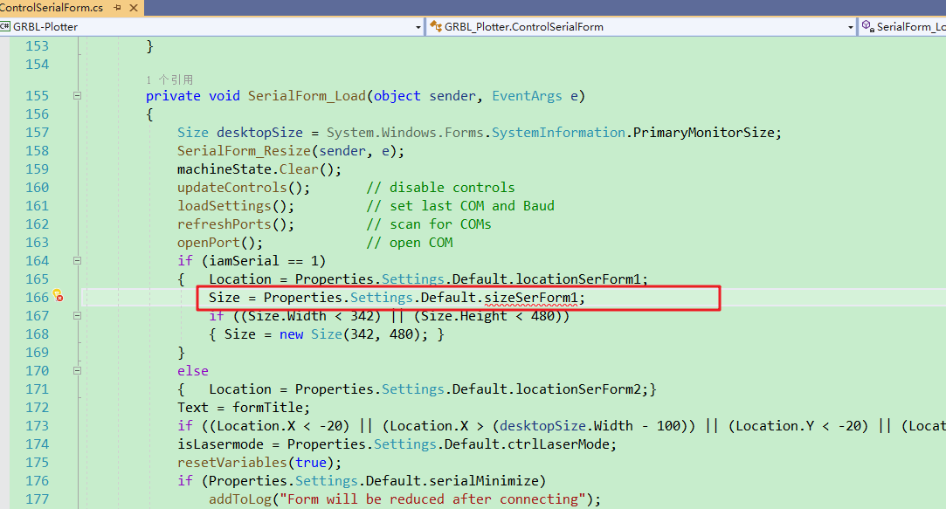This screenshot has height=509, width=946.
Task: Pin the ControlSerialForm.cs tab
Action: pos(118,7)
